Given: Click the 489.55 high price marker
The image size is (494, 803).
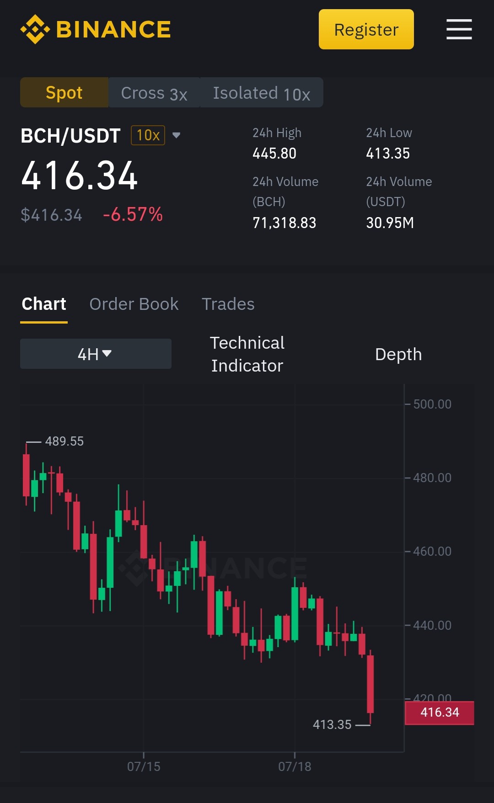Looking at the screenshot, I should pyautogui.click(x=64, y=441).
